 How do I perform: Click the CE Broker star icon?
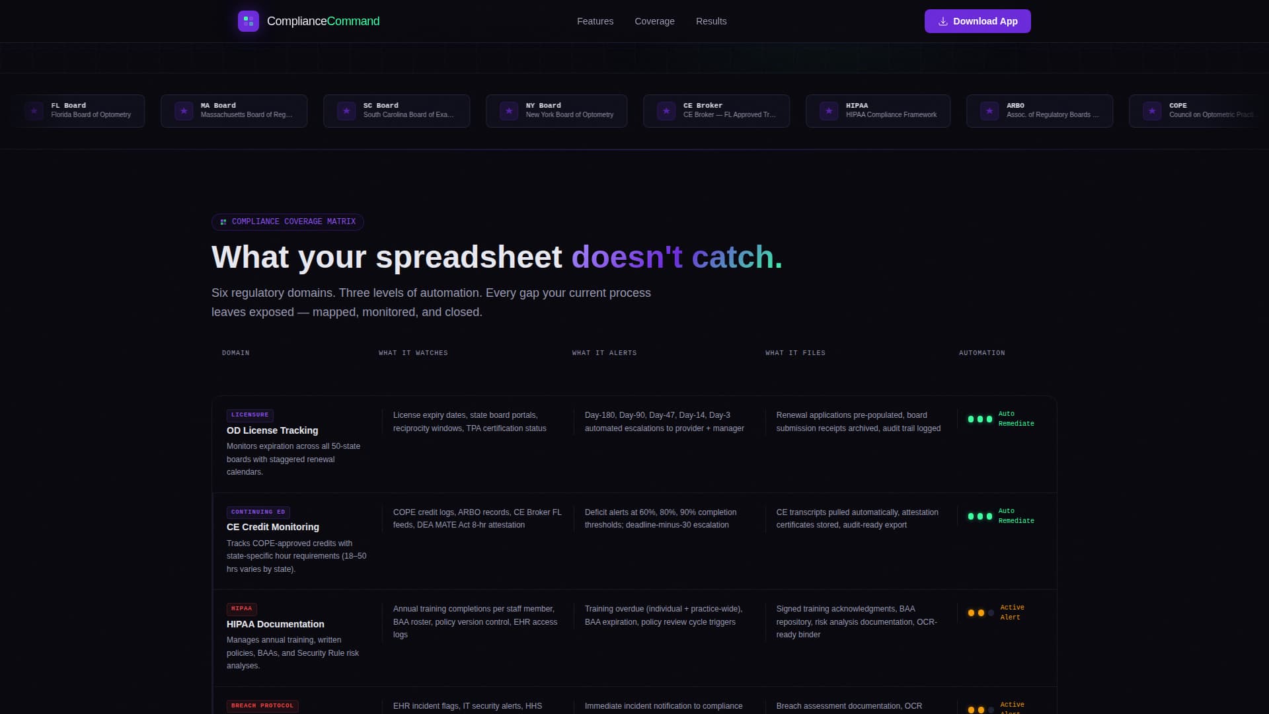coord(666,111)
